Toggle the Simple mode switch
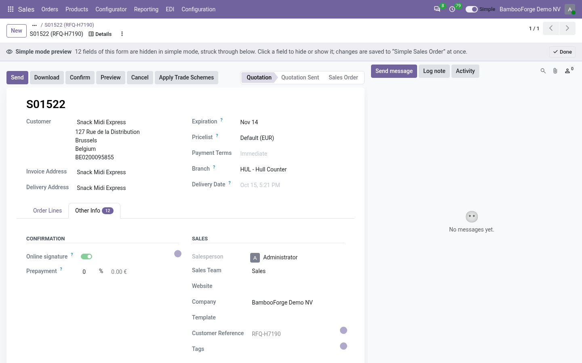The width and height of the screenshot is (582, 363). (471, 9)
